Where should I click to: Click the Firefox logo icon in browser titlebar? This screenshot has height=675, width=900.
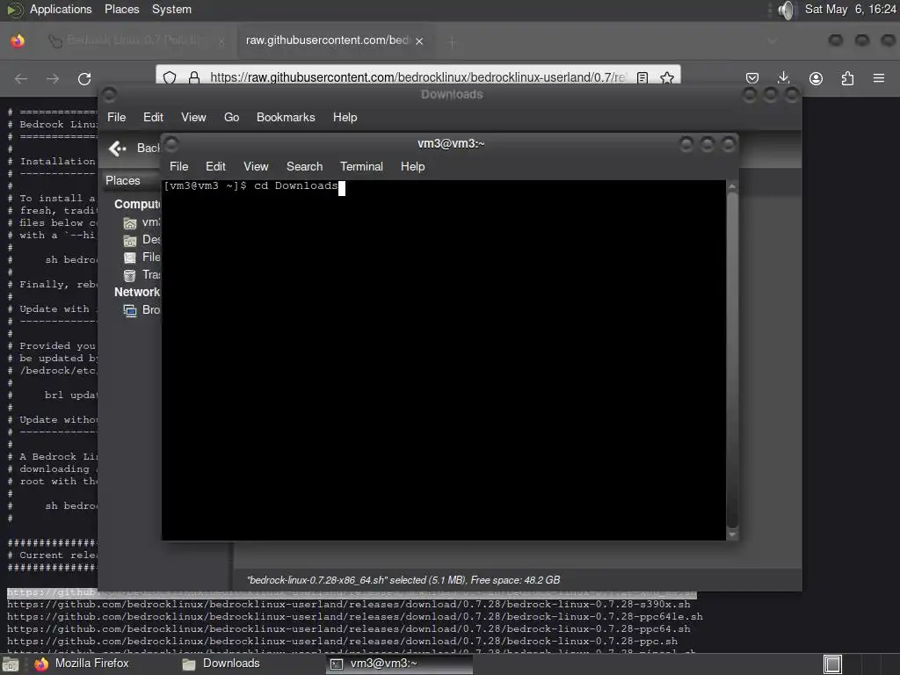tap(18, 40)
